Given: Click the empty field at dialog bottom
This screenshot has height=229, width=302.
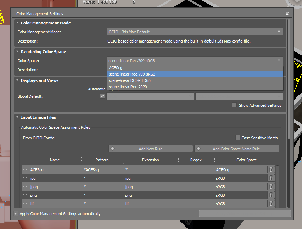Looking at the screenshot, I should pyautogui.click(x=245, y=213).
